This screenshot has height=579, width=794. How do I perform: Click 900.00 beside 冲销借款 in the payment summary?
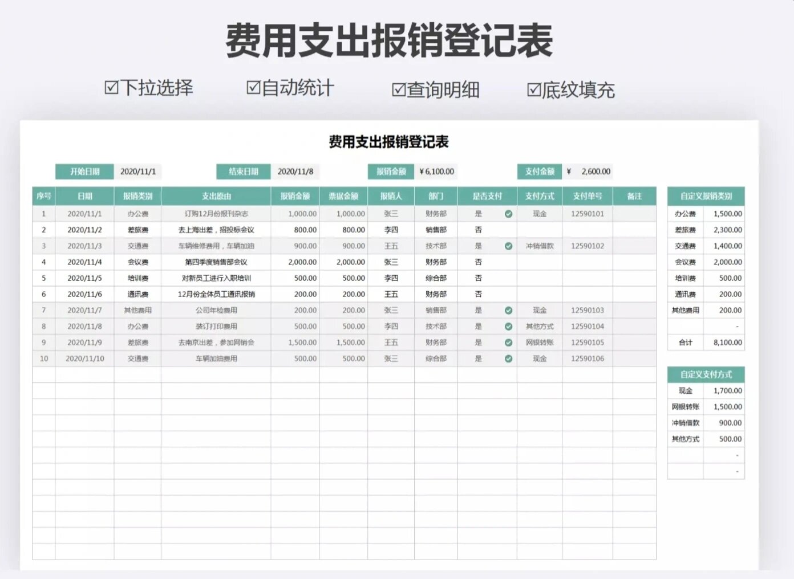pyautogui.click(x=724, y=423)
